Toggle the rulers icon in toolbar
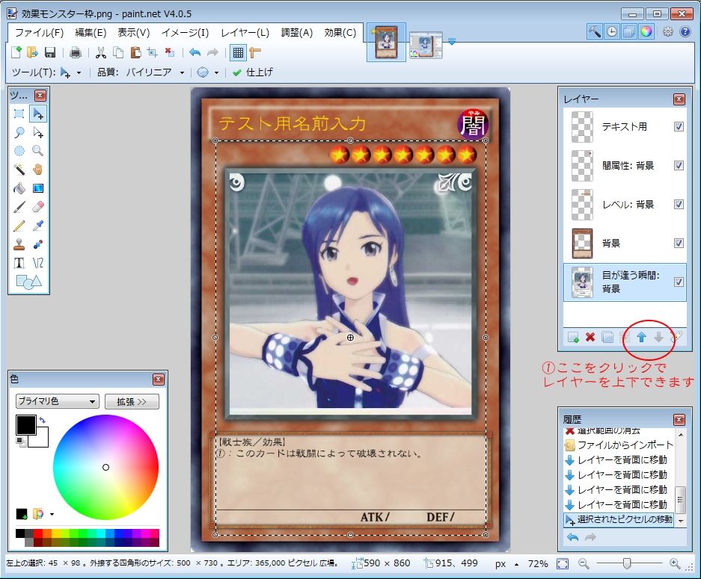Viewport: 701px width, 579px height. [255, 53]
